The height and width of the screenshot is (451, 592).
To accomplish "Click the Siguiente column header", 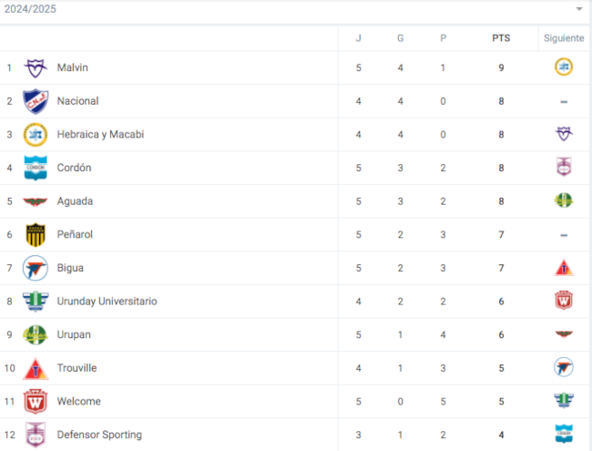I will 564,38.
